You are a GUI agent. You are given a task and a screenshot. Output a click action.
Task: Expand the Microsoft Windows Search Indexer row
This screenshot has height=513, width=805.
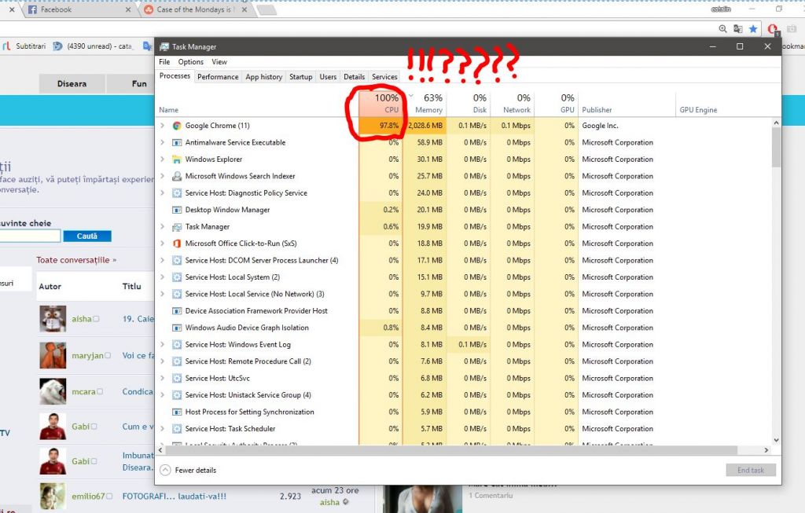click(x=162, y=177)
